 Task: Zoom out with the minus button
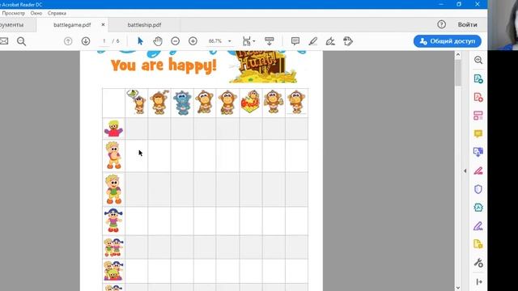coord(175,41)
